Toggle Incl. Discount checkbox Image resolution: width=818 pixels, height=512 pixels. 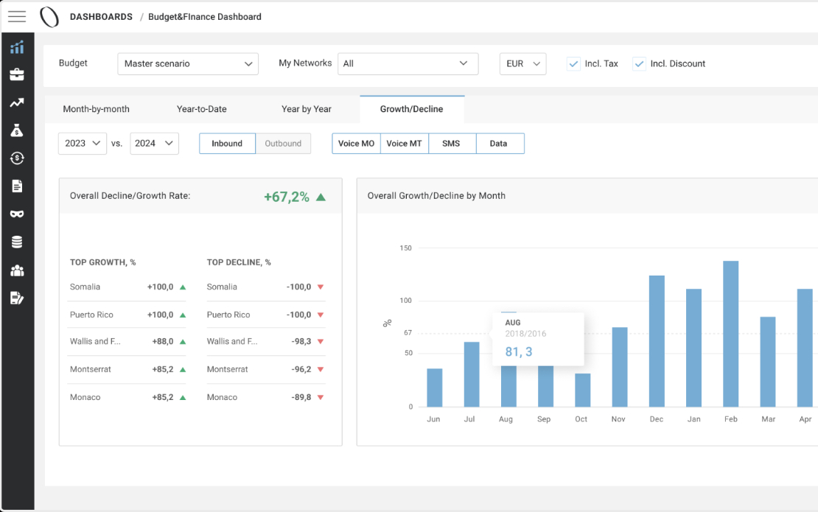[639, 63]
